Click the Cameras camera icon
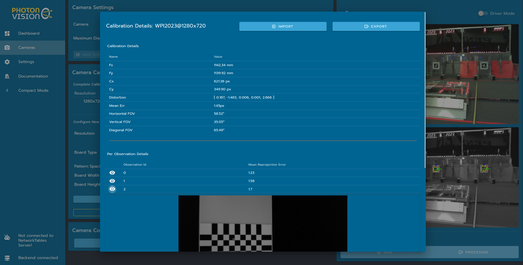 pyautogui.click(x=7, y=48)
